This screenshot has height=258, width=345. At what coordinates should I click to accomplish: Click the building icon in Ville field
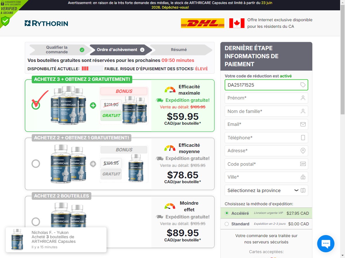point(303,177)
